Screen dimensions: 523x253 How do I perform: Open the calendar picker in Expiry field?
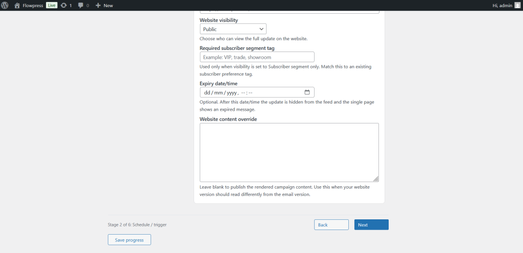click(307, 92)
